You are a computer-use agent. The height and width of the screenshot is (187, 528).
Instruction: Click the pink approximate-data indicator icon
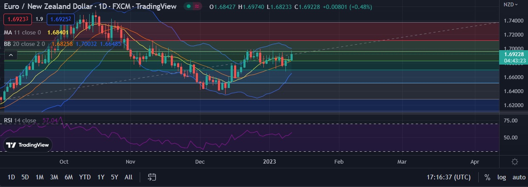click(x=198, y=6)
